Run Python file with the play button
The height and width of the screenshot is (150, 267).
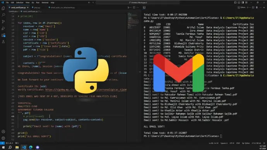pos(128,7)
